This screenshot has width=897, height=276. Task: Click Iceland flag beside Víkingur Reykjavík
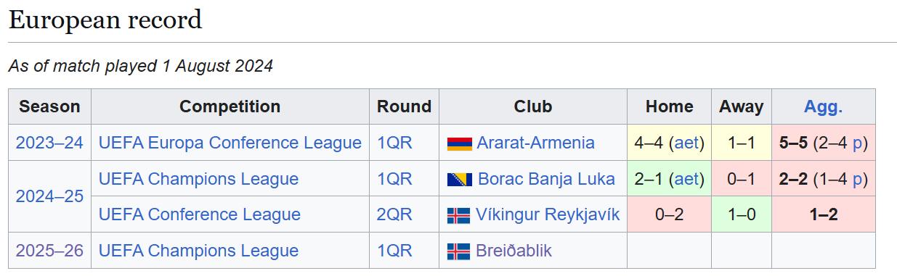pyautogui.click(x=459, y=215)
